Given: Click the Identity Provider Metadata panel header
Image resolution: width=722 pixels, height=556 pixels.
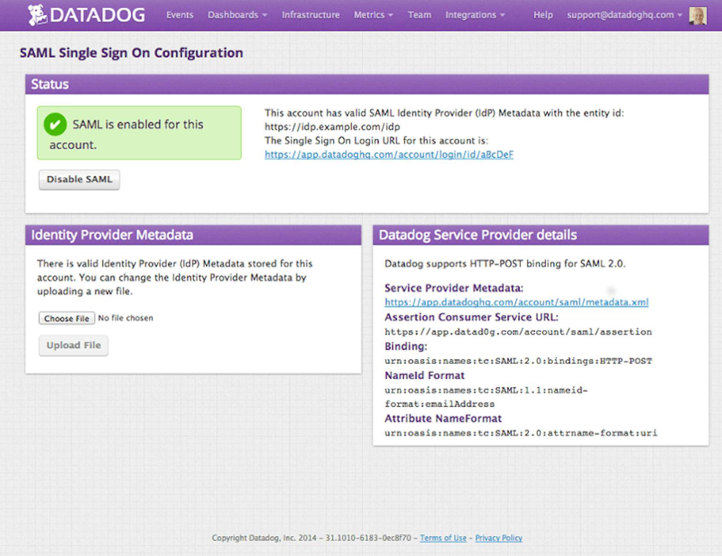Looking at the screenshot, I should [x=112, y=235].
